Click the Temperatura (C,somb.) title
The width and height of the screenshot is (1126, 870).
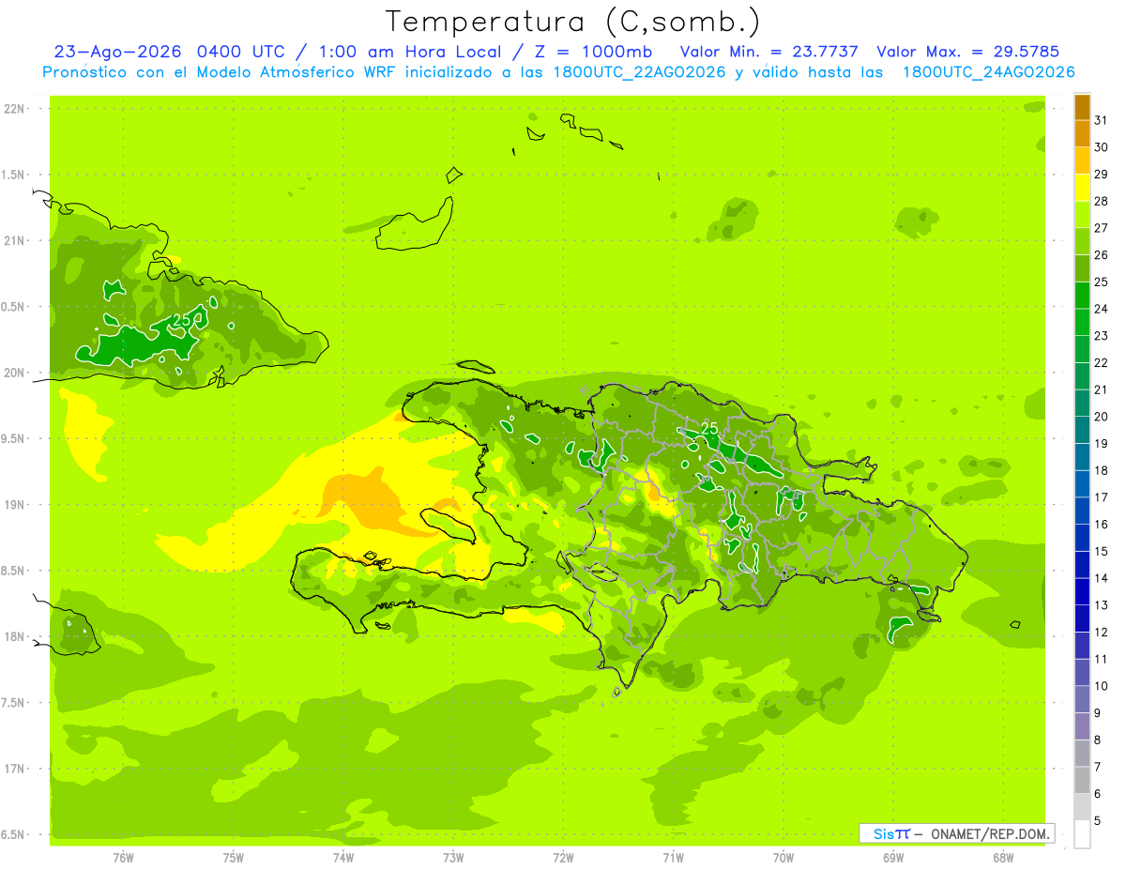pos(573,21)
